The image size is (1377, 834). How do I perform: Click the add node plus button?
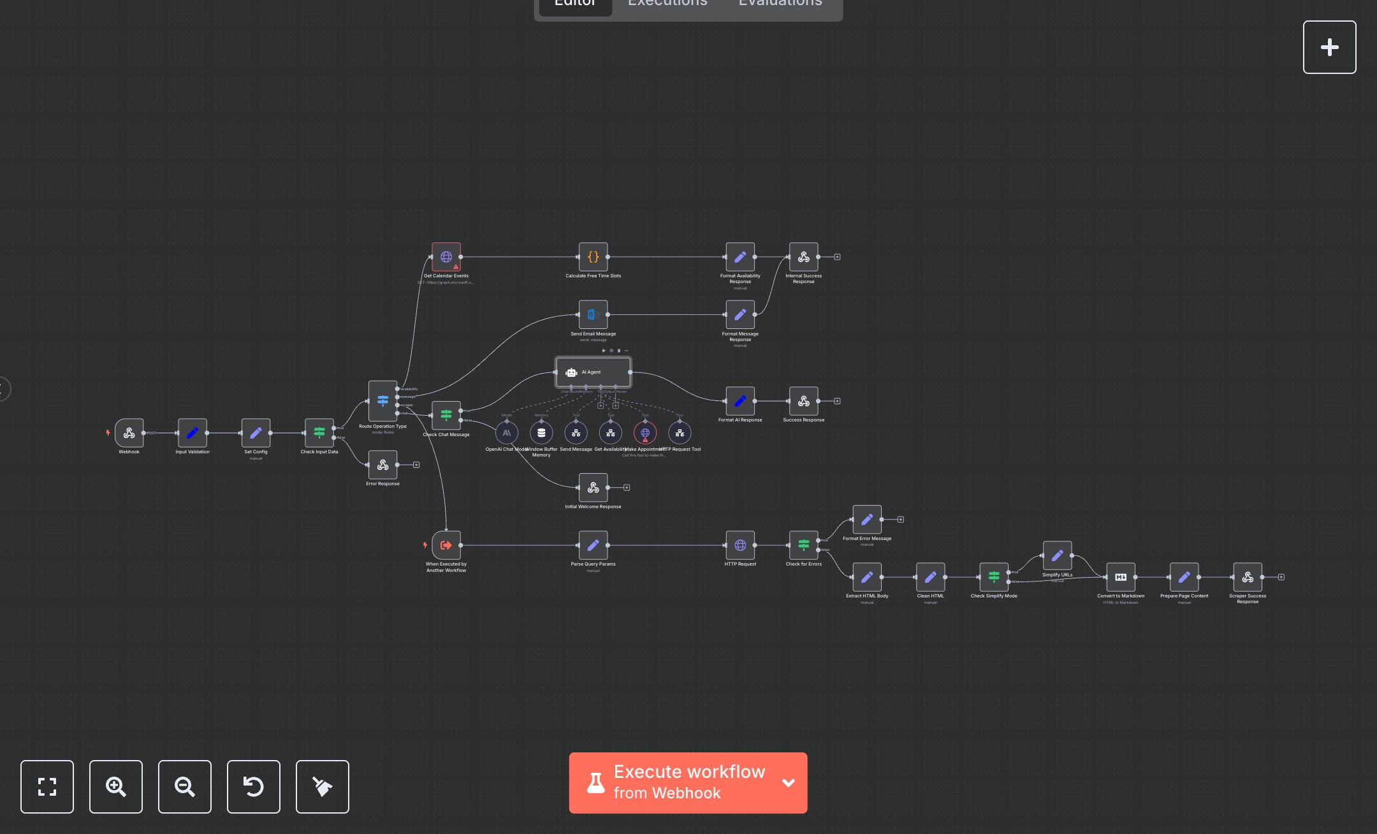tap(1329, 47)
